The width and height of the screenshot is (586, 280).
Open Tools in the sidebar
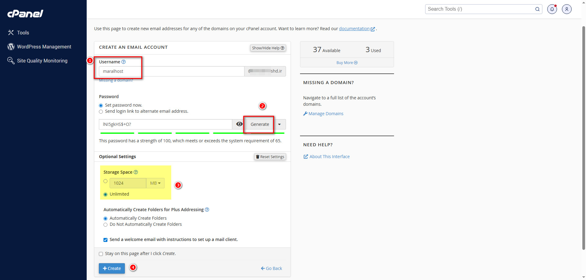(23, 33)
